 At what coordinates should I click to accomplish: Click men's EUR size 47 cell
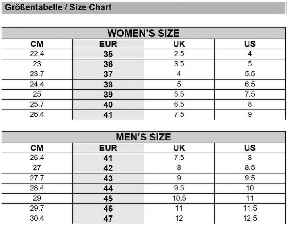108,218
